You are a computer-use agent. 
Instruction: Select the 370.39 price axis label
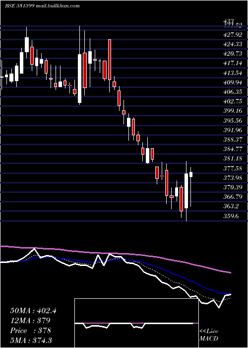pyautogui.click(x=233, y=187)
